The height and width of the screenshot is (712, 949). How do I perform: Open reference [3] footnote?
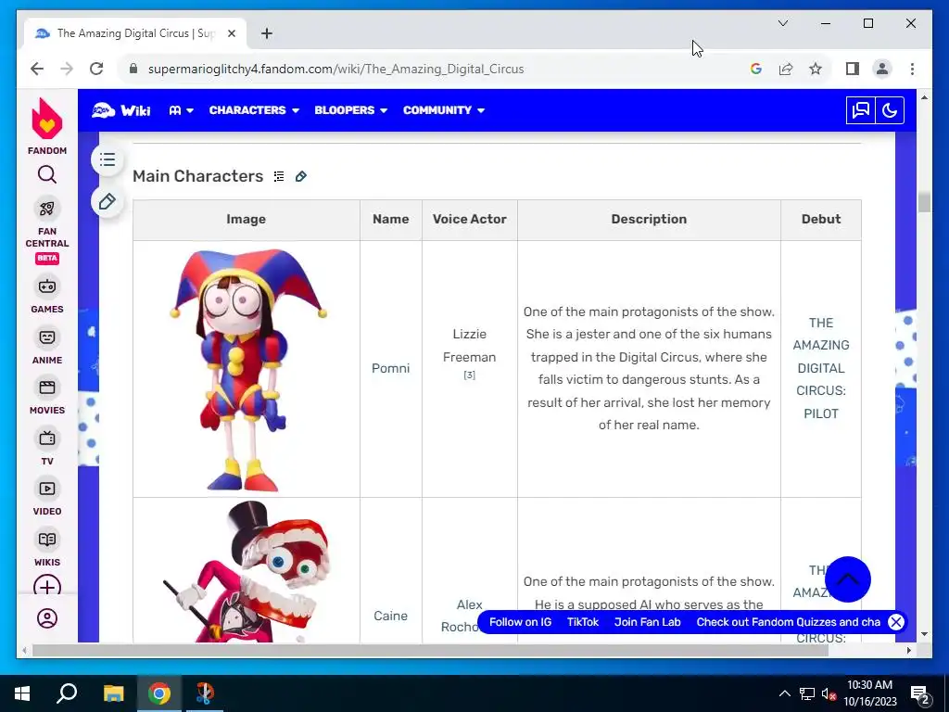[x=470, y=375]
